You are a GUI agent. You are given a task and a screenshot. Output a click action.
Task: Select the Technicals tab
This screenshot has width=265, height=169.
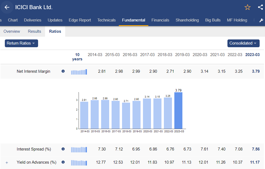(106, 20)
